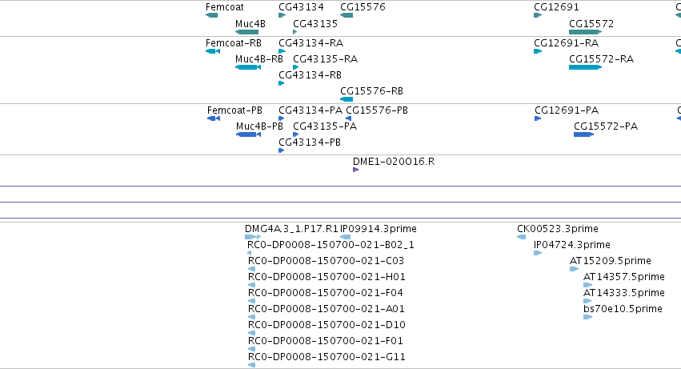Click the CG43135-RA label text
Viewport: 681px width, 369px height.
pos(326,59)
